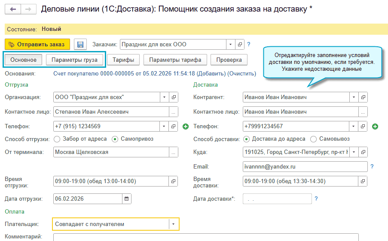Click the help question mark beside Email
388x241 pixels.
(372, 166)
